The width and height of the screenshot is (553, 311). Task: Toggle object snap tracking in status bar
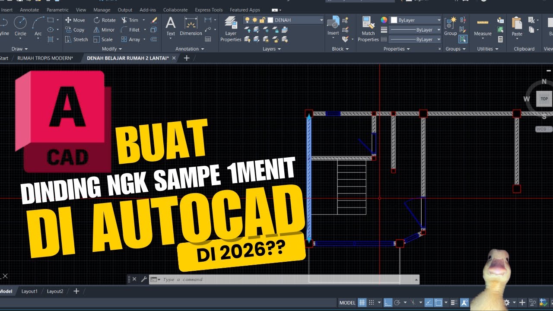click(x=429, y=302)
